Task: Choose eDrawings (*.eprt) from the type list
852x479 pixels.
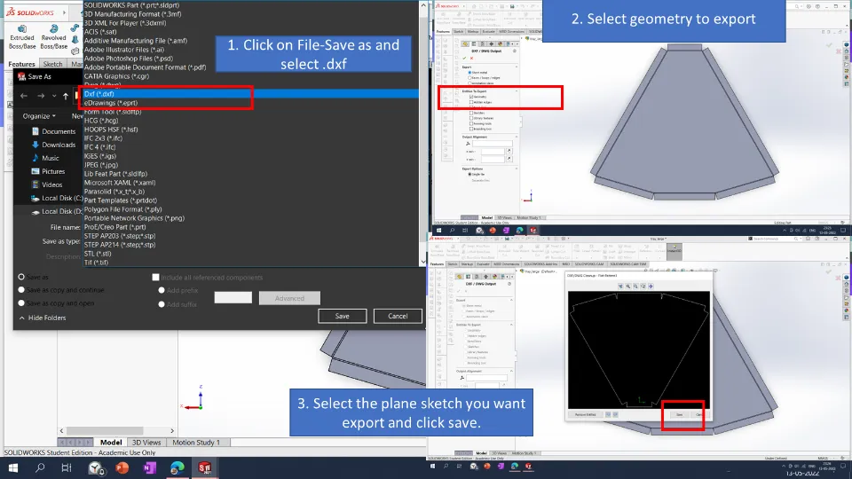Action: (250, 103)
